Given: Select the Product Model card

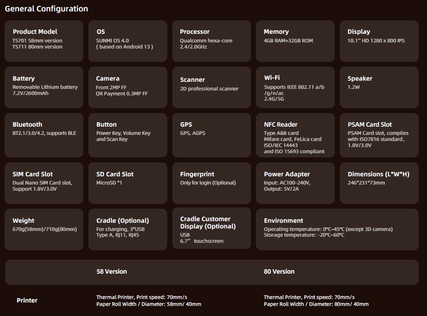Looking at the screenshot, I should pos(44,41).
